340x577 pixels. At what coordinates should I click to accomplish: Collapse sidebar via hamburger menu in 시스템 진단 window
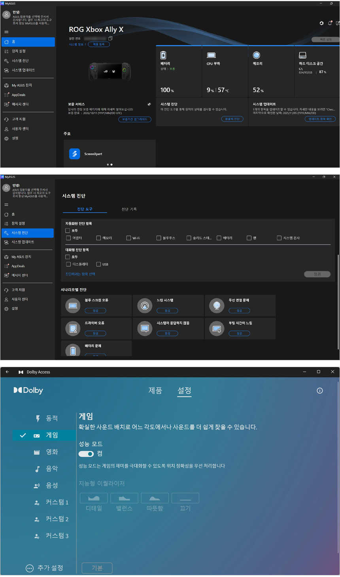coord(6,205)
